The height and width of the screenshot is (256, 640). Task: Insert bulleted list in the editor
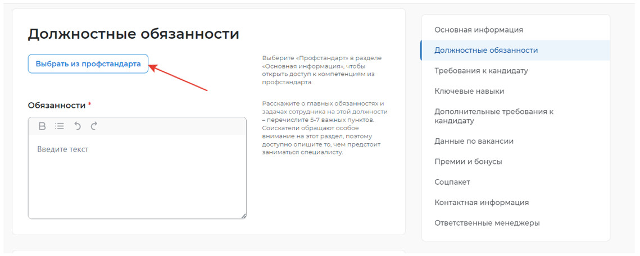click(x=60, y=126)
